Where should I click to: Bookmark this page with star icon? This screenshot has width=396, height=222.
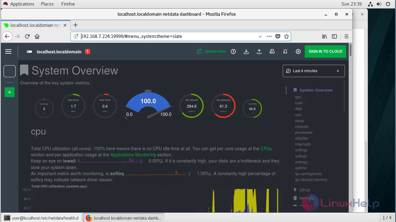click(x=286, y=36)
